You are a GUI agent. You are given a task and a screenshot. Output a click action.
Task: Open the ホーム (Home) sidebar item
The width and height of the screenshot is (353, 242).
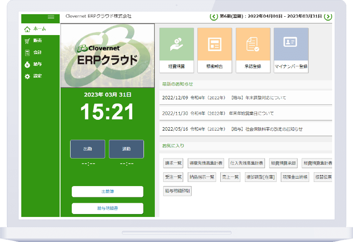click(x=40, y=29)
